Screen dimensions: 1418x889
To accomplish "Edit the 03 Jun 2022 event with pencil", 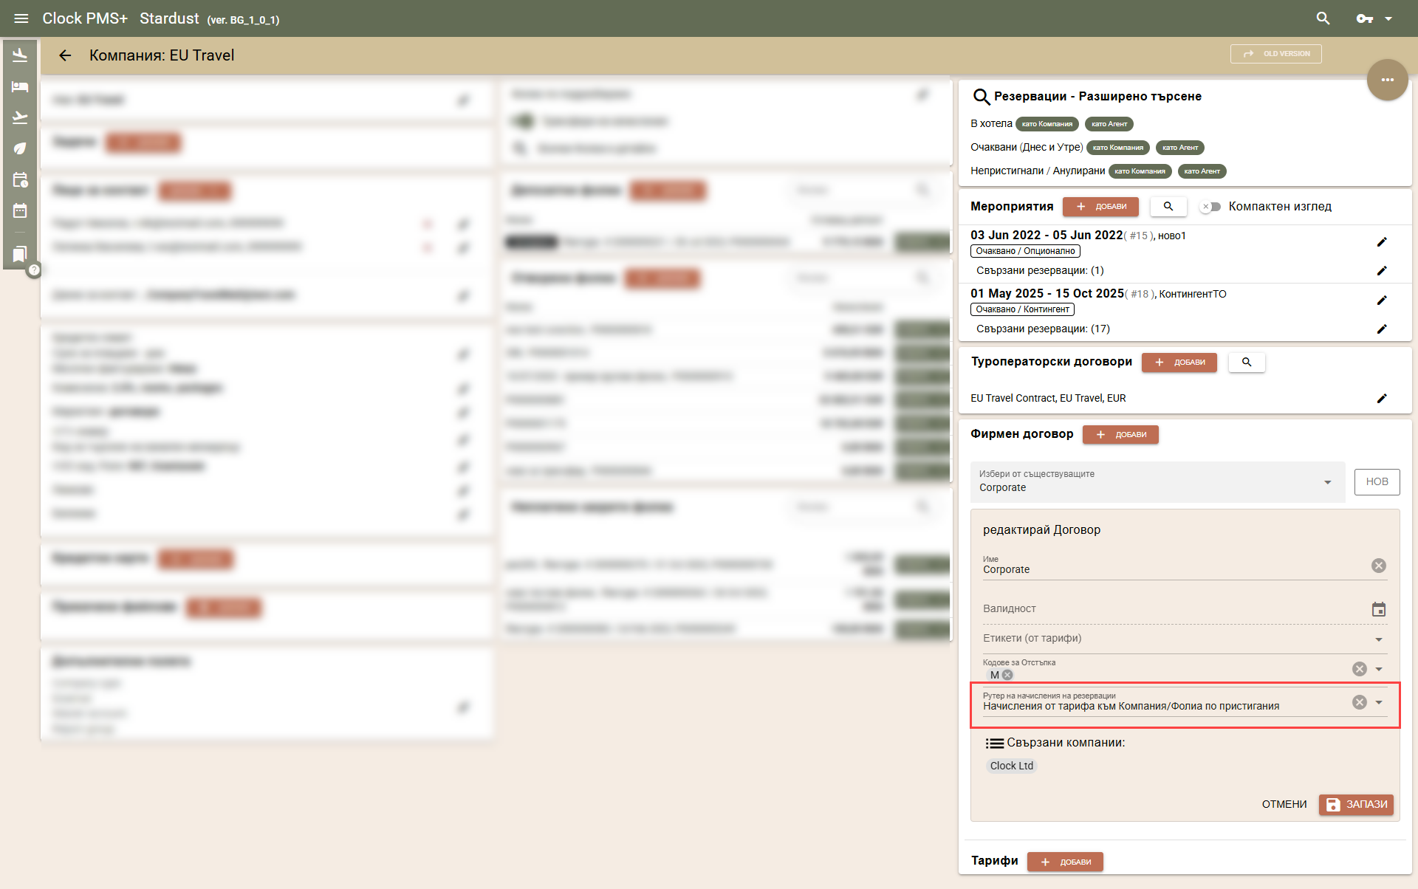I will tap(1382, 242).
